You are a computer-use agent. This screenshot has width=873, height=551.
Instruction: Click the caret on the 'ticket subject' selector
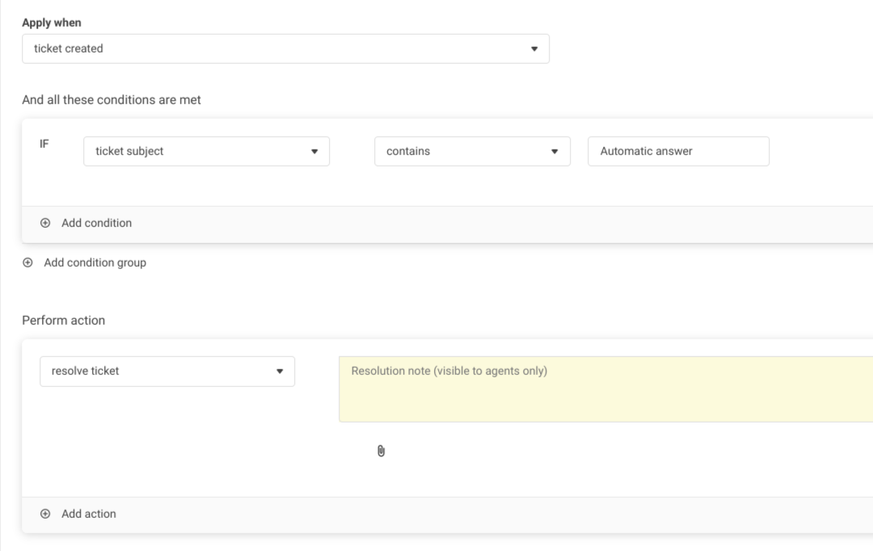[314, 151]
